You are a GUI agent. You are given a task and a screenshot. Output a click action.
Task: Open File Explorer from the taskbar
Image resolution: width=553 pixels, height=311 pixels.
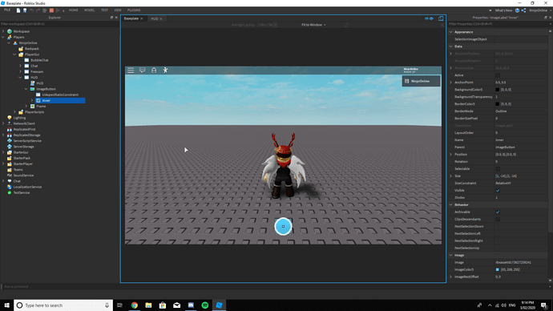click(x=148, y=305)
